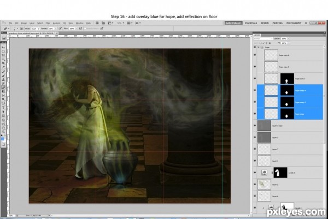Close the open document tab
Screen dimensions: 328x219
tap(57, 33)
